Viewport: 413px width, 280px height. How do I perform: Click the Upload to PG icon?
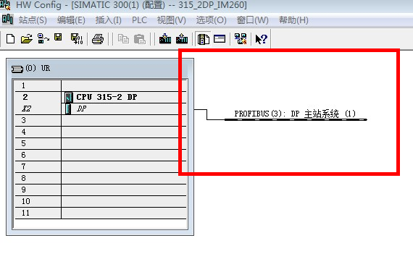182,39
